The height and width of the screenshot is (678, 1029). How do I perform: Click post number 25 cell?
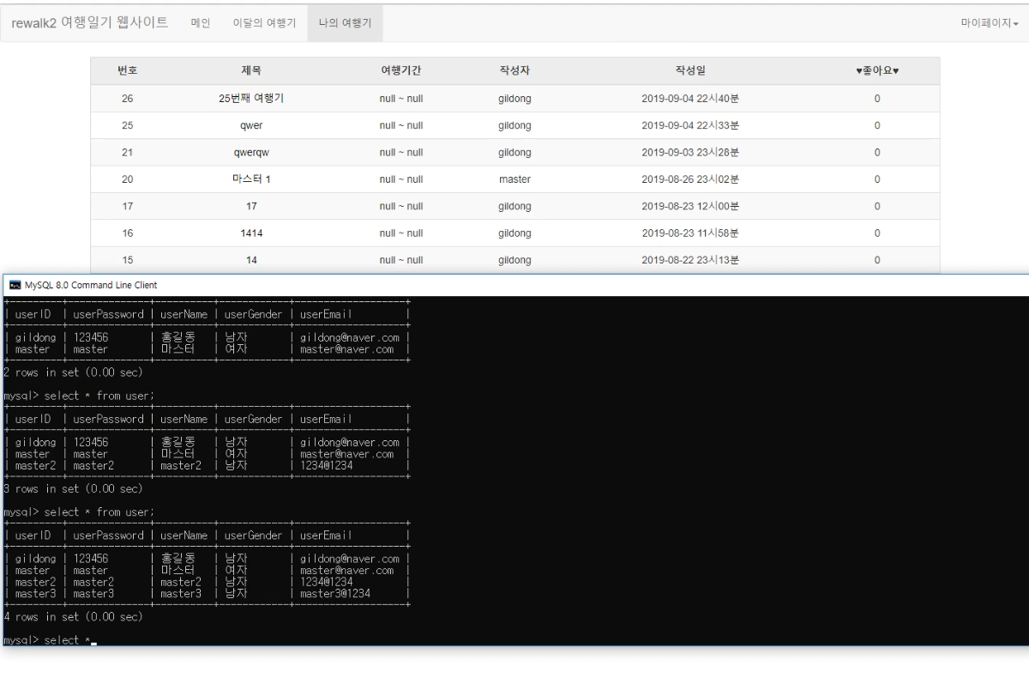click(127, 125)
